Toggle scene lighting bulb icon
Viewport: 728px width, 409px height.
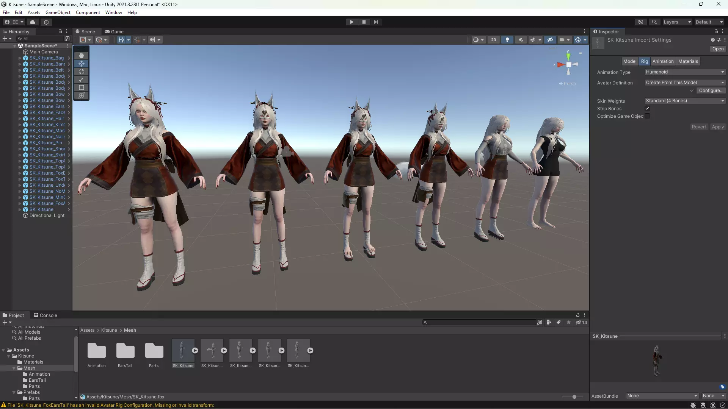click(507, 40)
